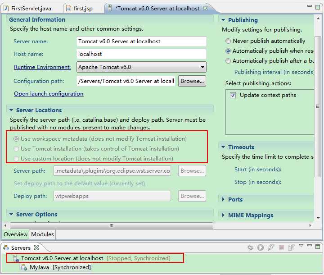Maximize the Servers view panel
Image resolution: width=324 pixels, height=275 pixels.
[318, 247]
